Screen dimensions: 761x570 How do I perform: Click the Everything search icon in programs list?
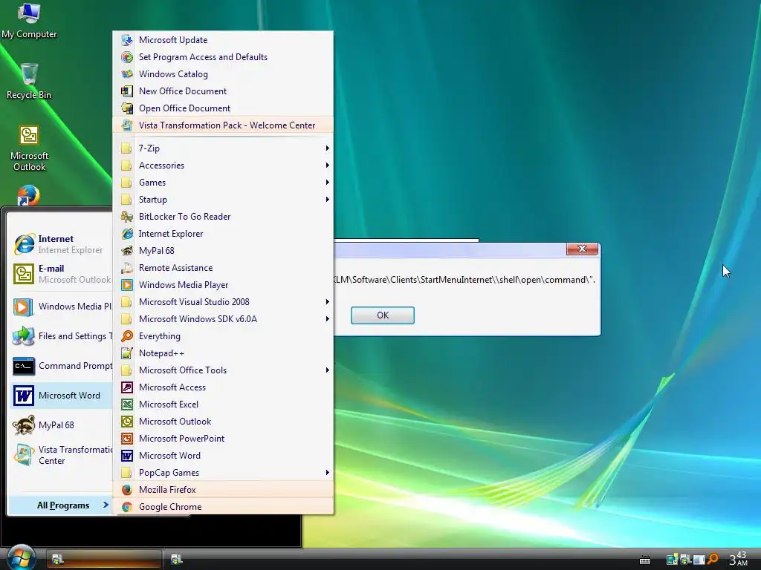127,336
